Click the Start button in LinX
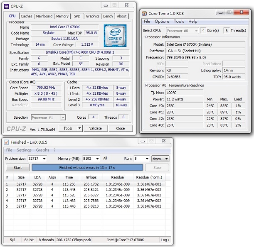The image size is (254, 247). coord(17,168)
